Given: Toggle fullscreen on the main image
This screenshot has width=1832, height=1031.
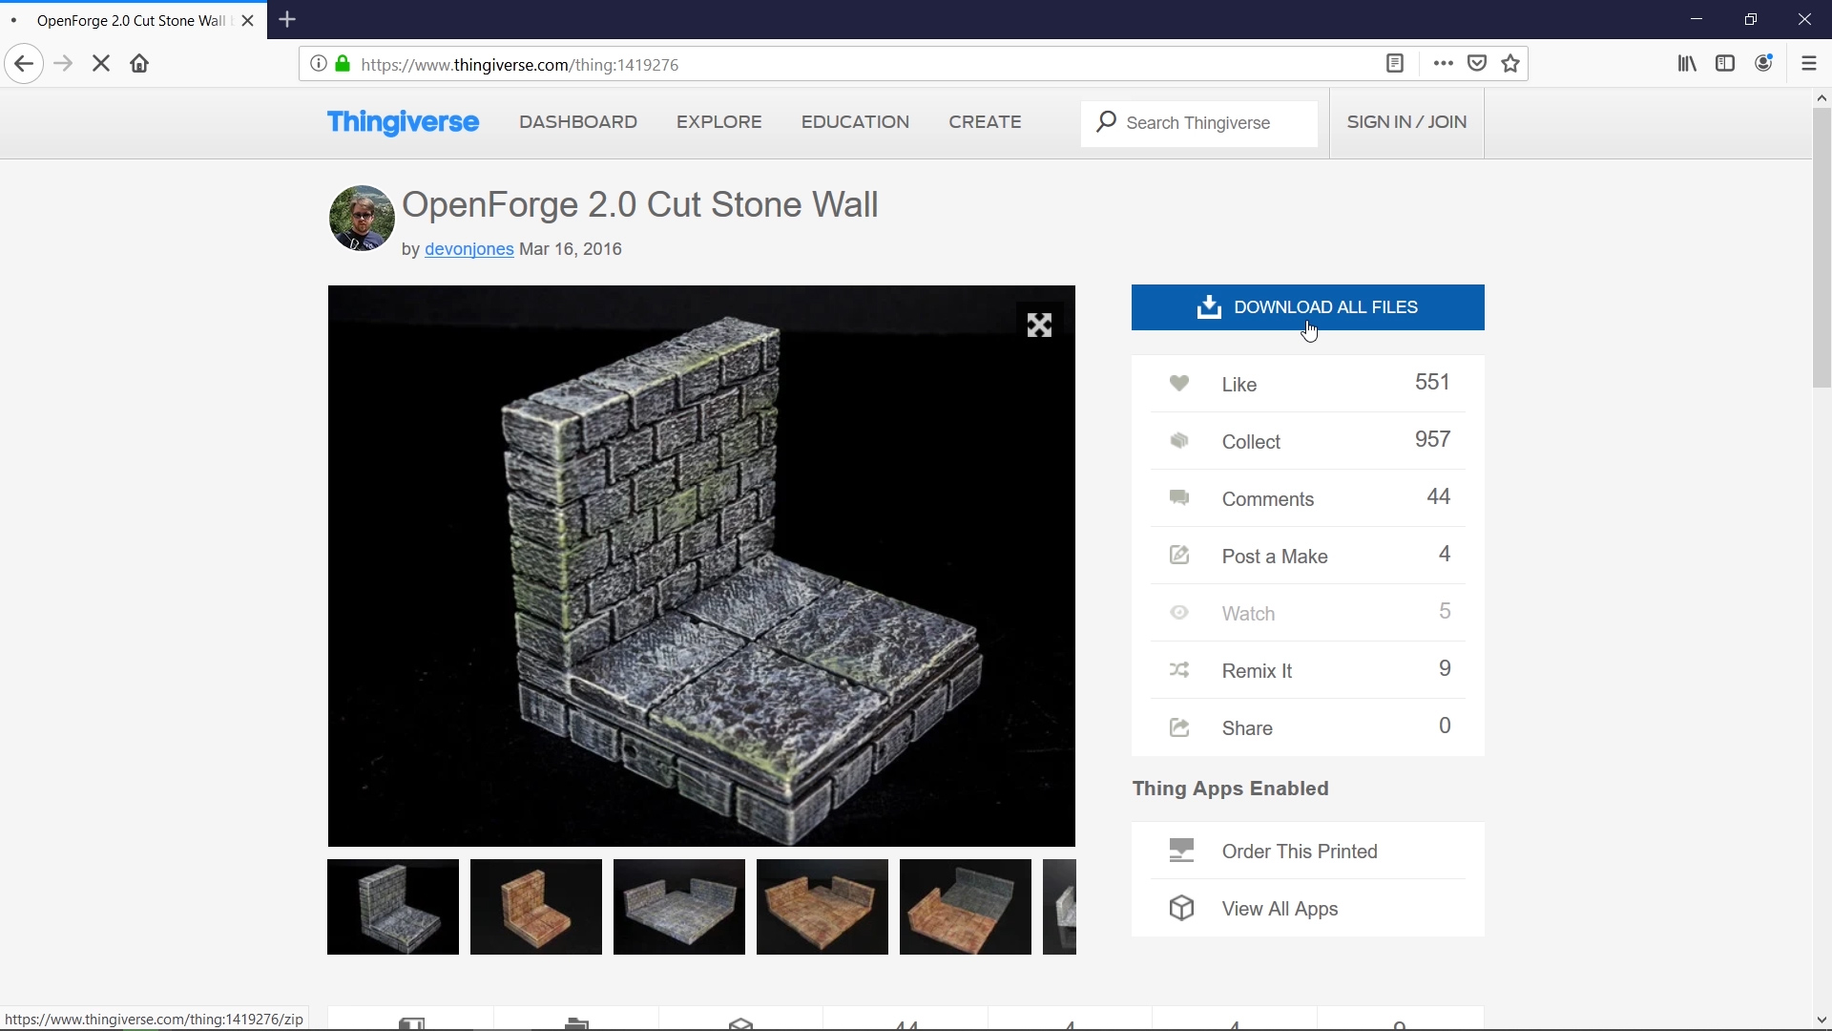Looking at the screenshot, I should pyautogui.click(x=1038, y=325).
